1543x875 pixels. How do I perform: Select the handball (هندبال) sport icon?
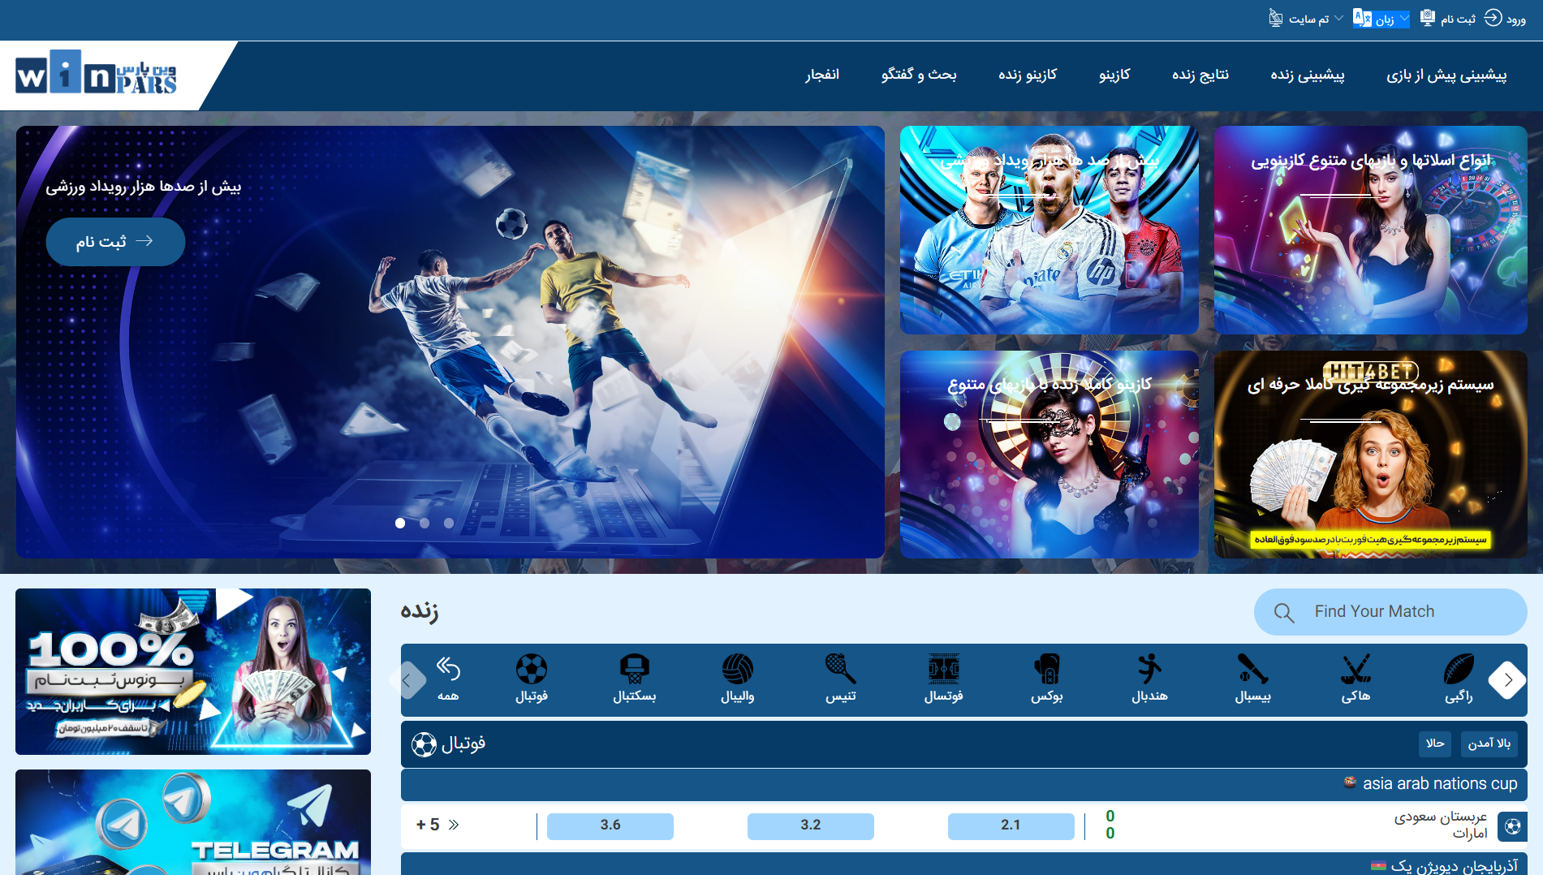1150,669
